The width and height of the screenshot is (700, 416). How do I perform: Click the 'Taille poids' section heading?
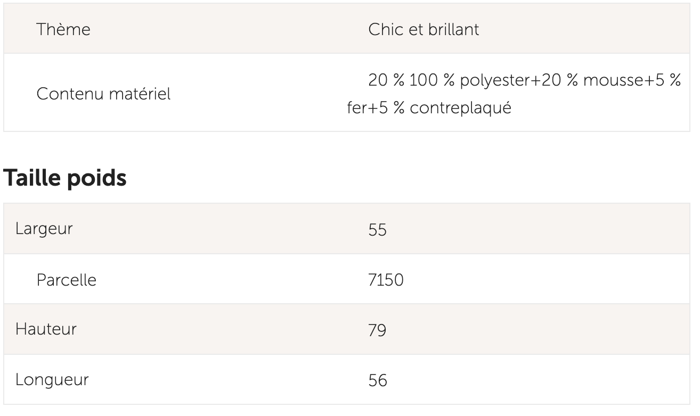pos(65,178)
